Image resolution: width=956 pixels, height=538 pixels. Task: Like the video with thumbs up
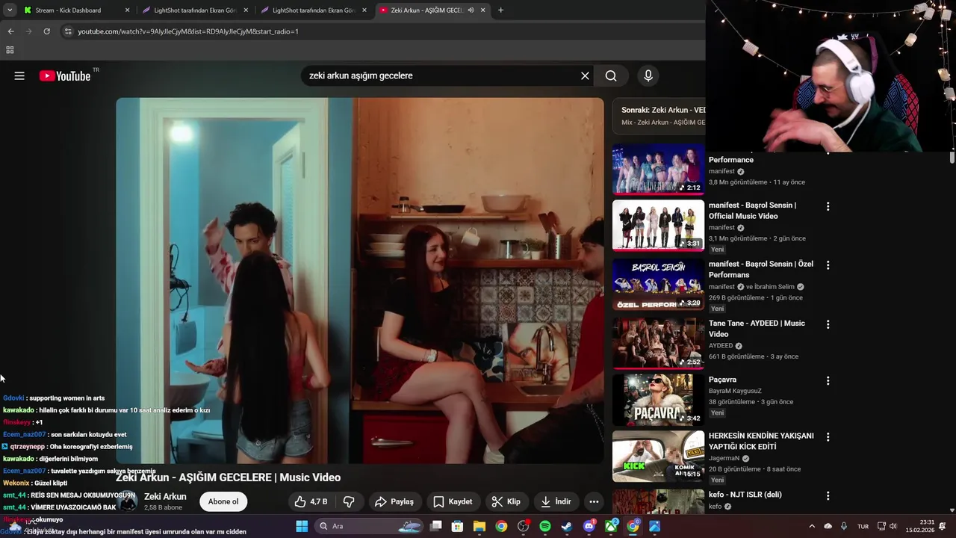[311, 501]
